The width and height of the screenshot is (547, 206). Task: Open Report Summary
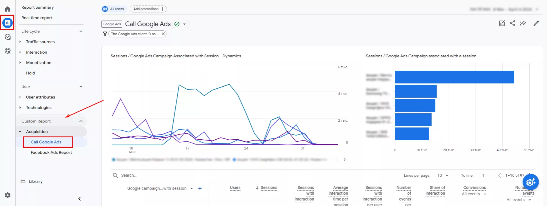38,7
